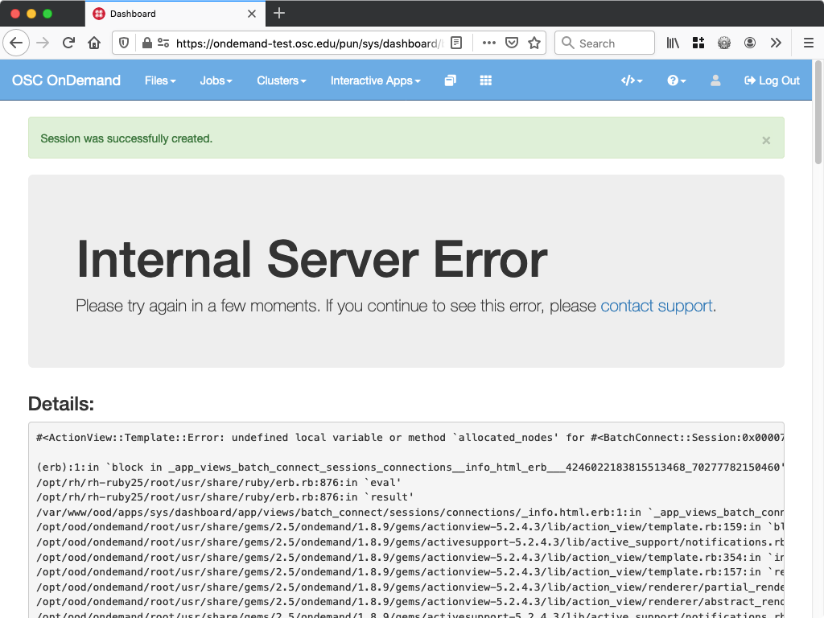Open My Interactive Sessions icon
Screen dimensions: 824x618
tap(451, 80)
